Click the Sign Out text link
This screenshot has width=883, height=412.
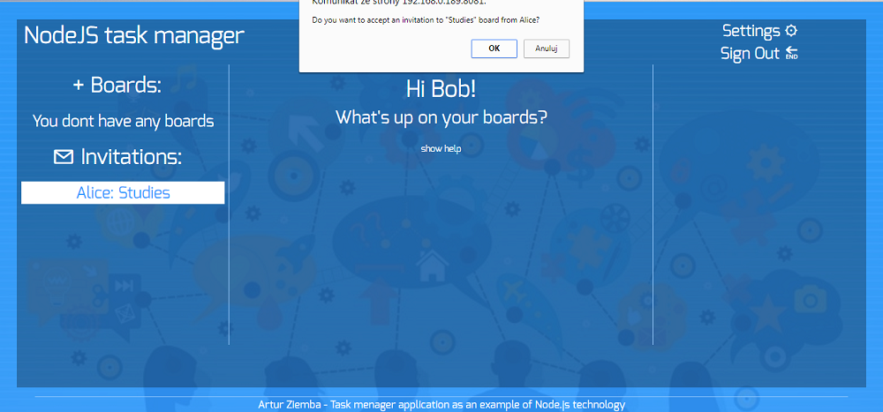point(750,54)
